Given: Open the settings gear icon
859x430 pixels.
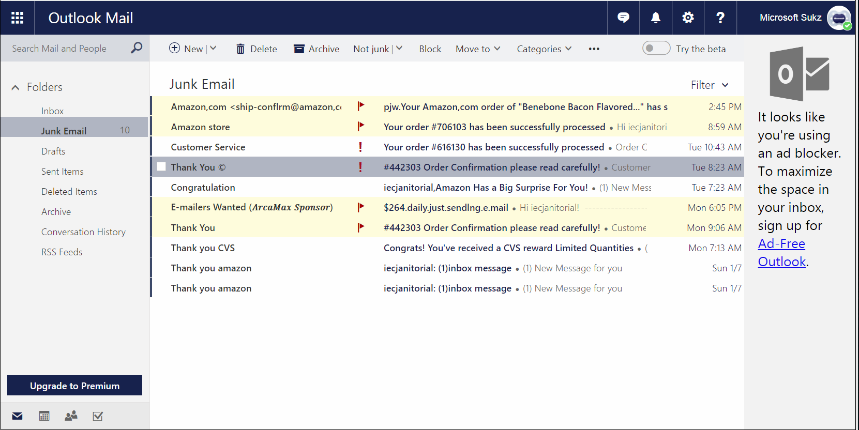Looking at the screenshot, I should tap(688, 18).
